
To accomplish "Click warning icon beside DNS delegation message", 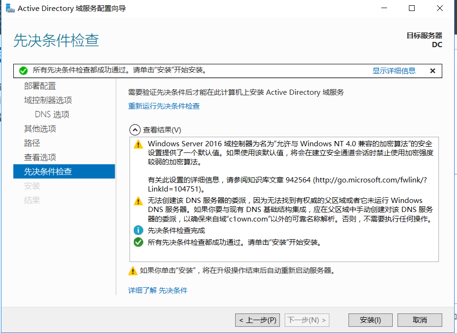I will point(138,201).
